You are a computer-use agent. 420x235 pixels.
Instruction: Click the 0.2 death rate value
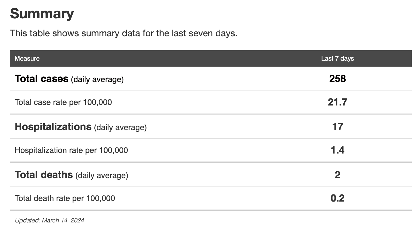337,198
